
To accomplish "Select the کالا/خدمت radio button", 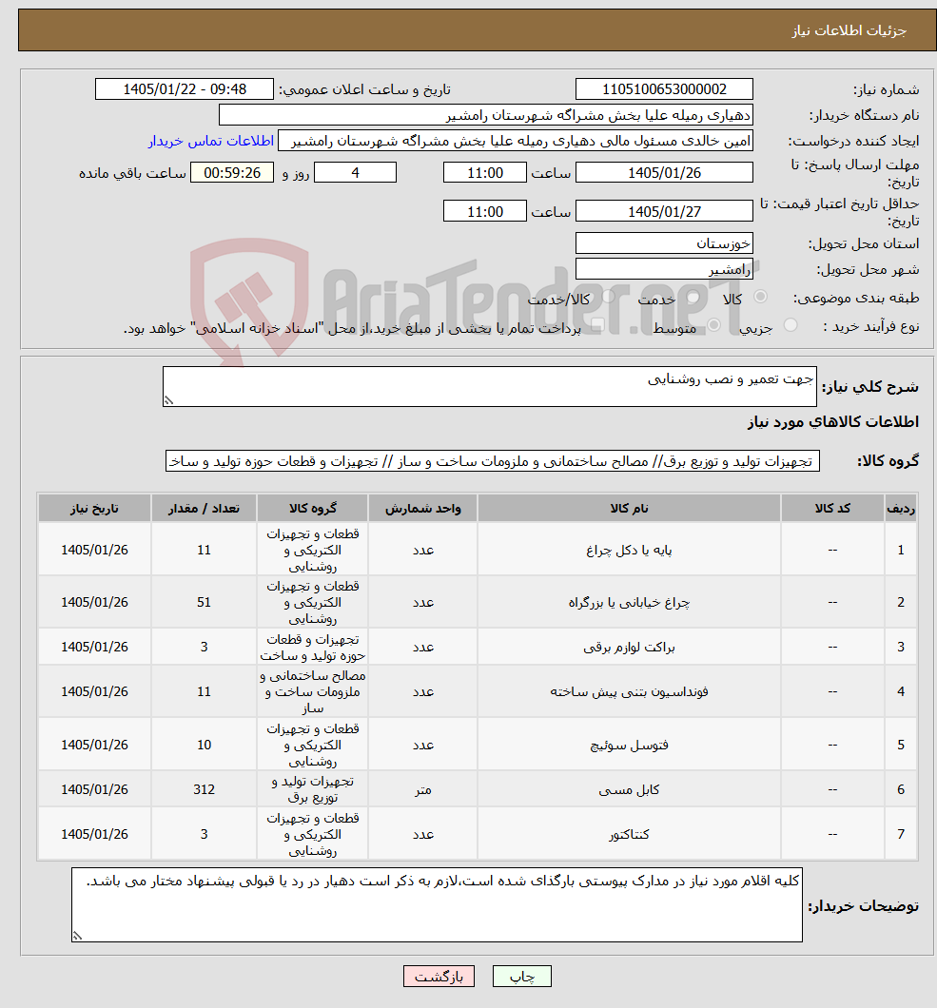I will pos(608,297).
